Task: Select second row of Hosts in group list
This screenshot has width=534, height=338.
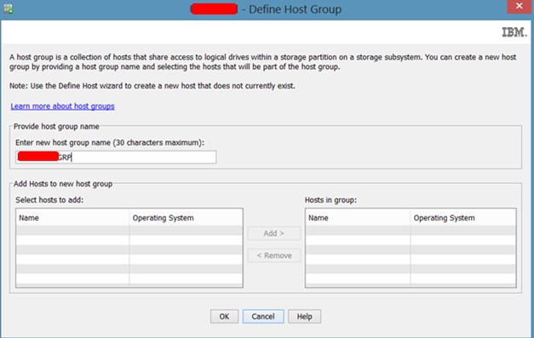Action: tap(411, 240)
